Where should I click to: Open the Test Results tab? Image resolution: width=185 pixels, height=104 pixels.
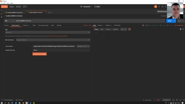tap(117, 25)
